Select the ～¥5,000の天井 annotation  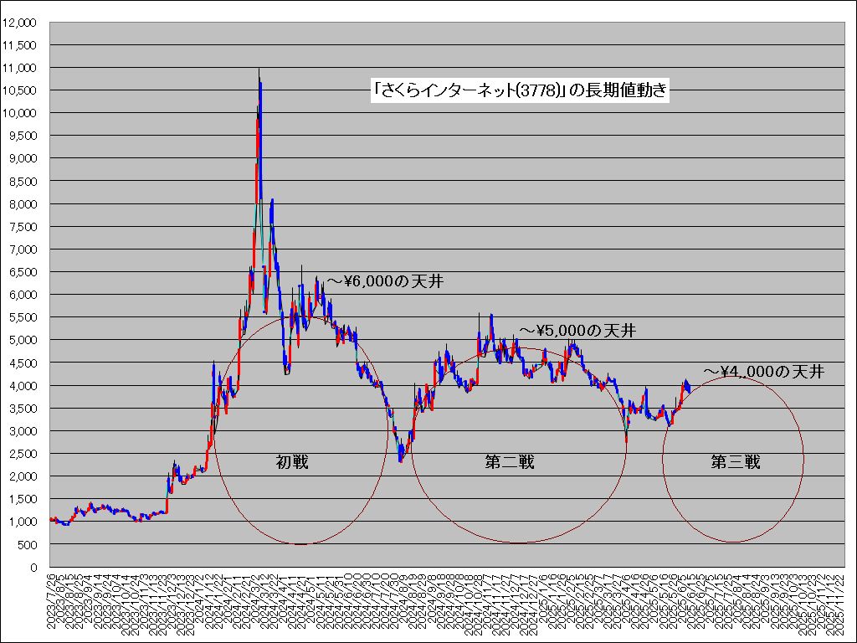pyautogui.click(x=577, y=330)
